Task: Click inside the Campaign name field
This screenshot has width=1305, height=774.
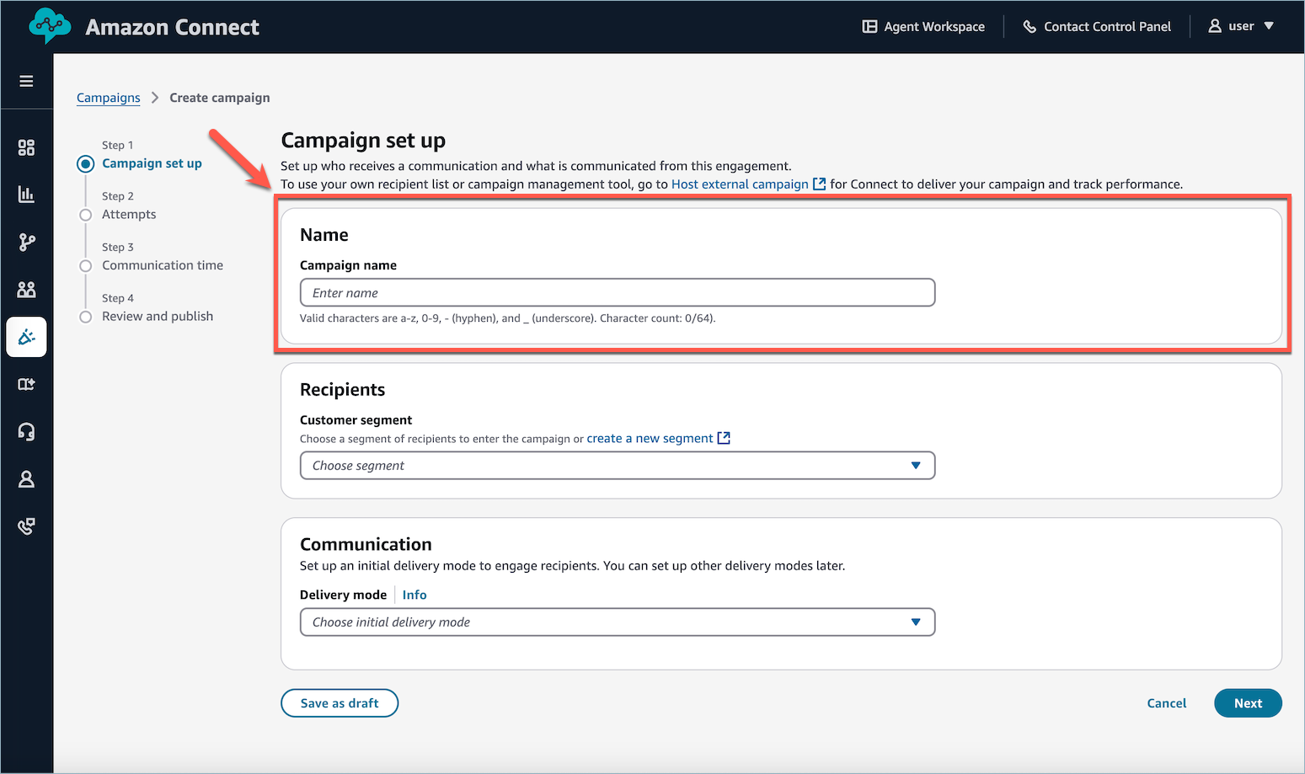Action: coord(617,292)
